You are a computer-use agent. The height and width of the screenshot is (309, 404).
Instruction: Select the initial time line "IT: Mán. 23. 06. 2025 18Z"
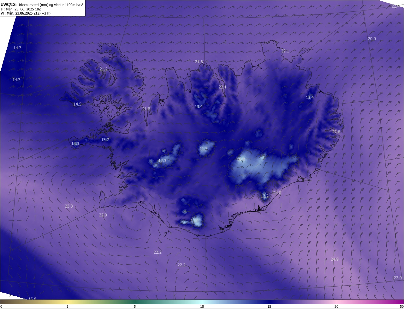pos(21,9)
